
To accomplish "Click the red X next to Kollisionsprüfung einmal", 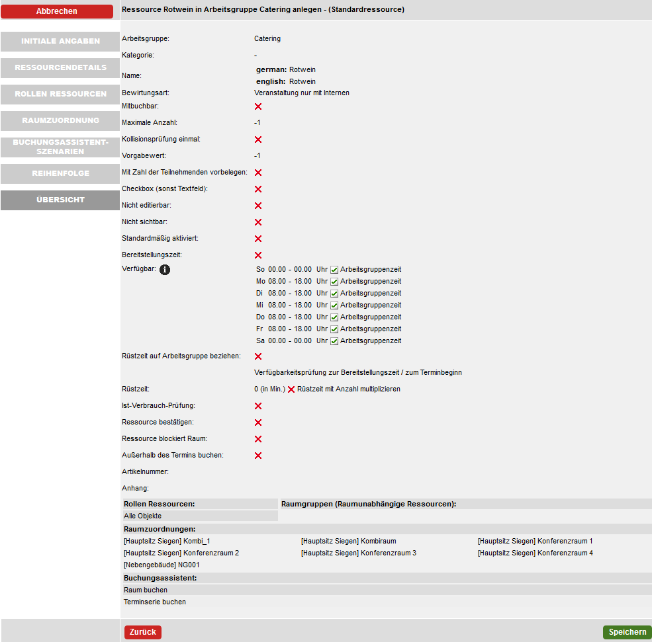I will tap(258, 140).
